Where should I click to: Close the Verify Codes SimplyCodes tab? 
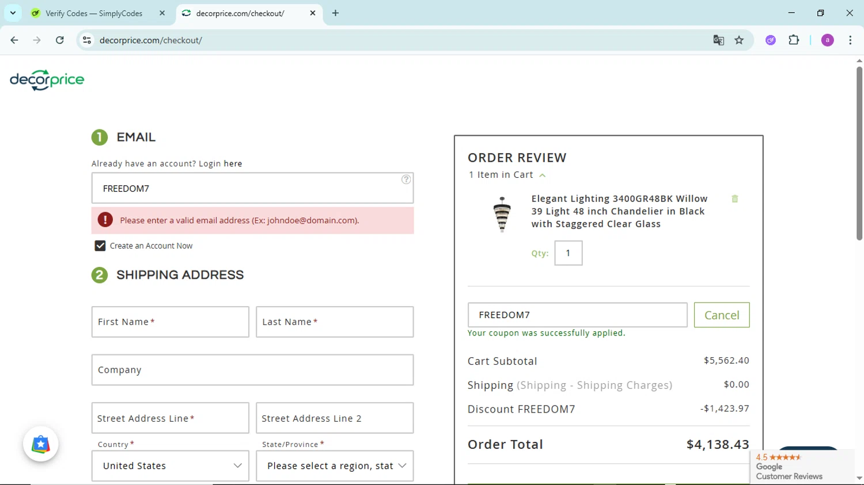[x=162, y=13]
